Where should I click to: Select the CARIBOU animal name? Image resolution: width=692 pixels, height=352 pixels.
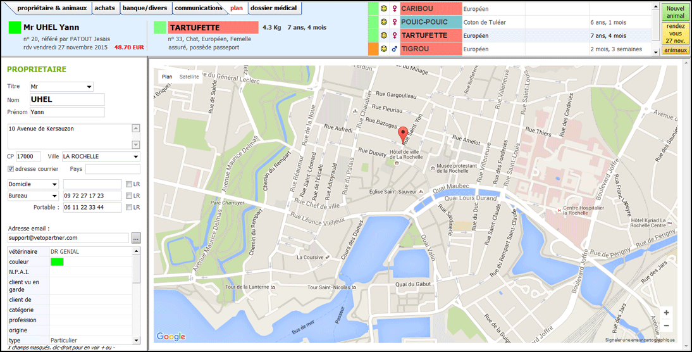pyautogui.click(x=431, y=8)
